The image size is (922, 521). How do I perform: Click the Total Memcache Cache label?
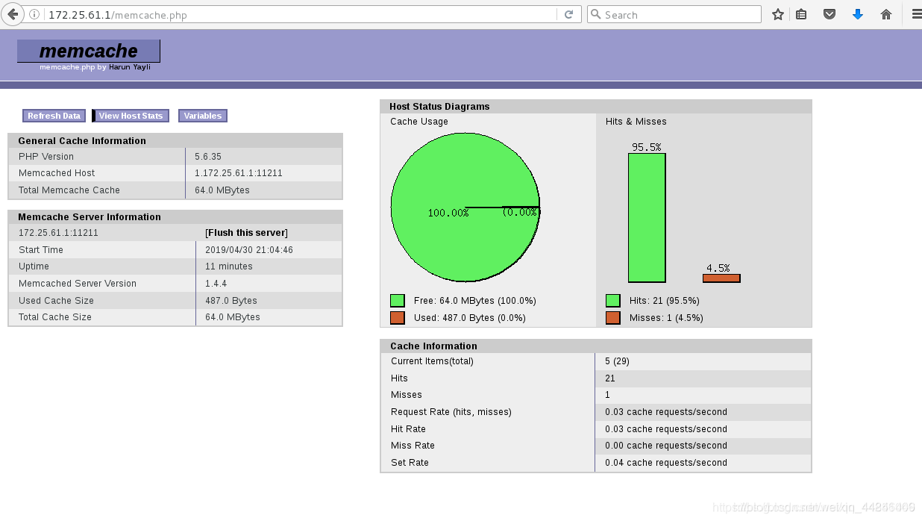click(69, 190)
